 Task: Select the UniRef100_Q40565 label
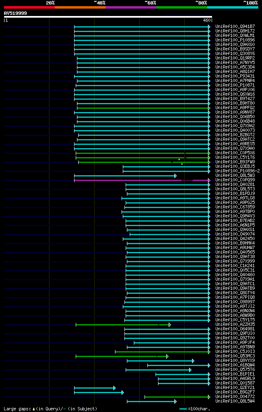point(235,252)
